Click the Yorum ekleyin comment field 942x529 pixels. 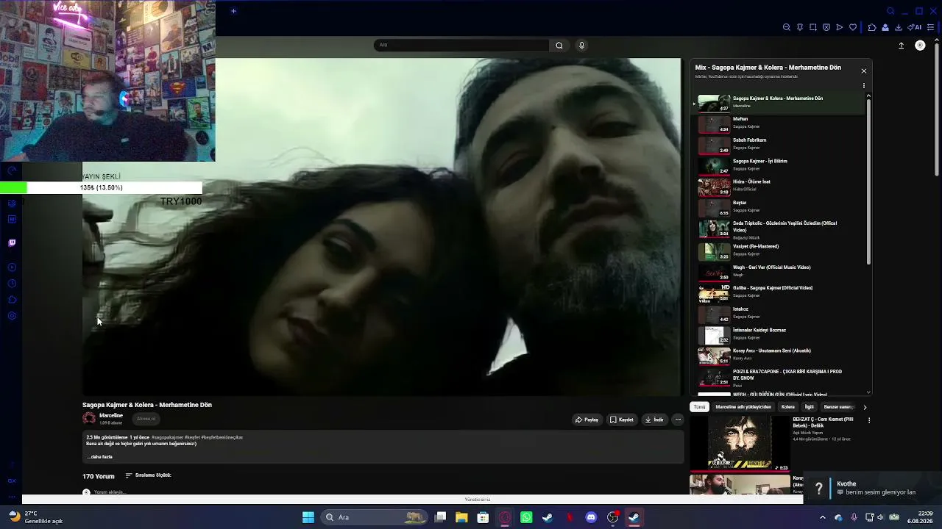pyautogui.click(x=110, y=492)
